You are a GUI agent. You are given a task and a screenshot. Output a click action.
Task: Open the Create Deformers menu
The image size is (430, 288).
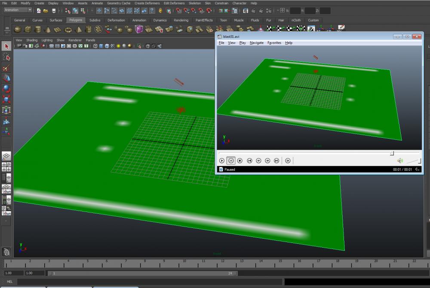point(147,3)
